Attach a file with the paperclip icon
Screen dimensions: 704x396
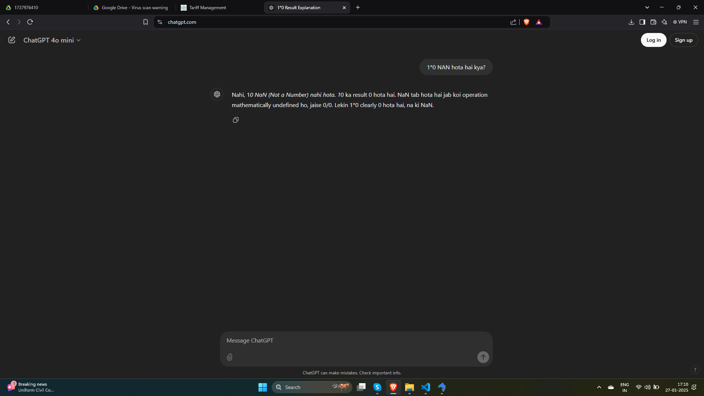point(230,357)
